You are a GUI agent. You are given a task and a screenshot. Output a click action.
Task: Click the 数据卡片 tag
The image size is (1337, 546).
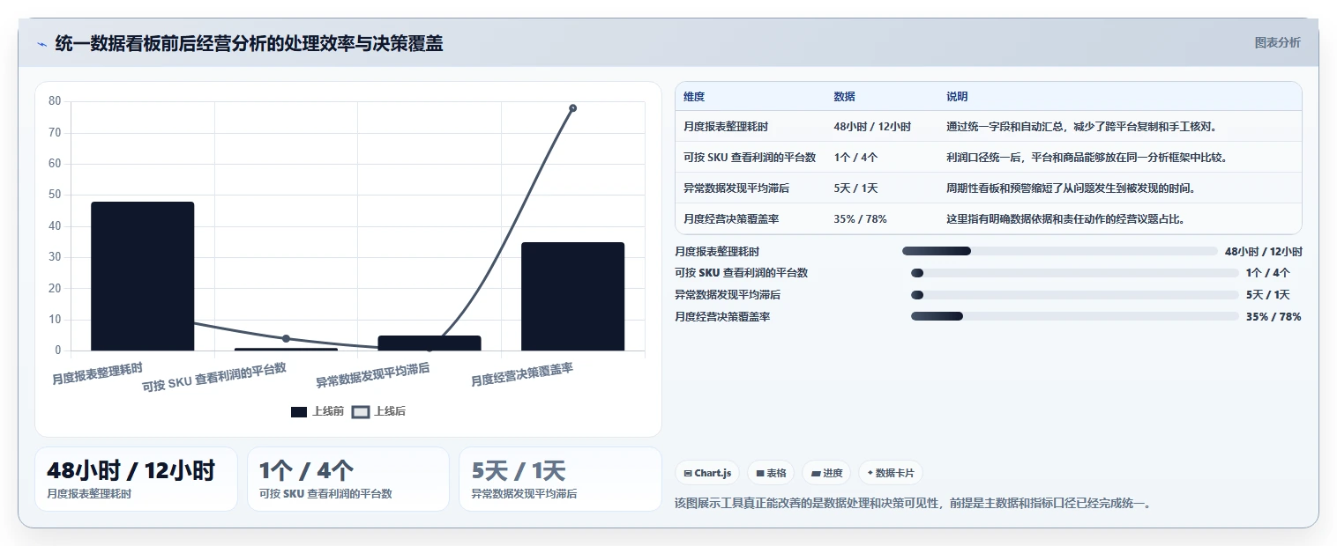[x=891, y=473]
